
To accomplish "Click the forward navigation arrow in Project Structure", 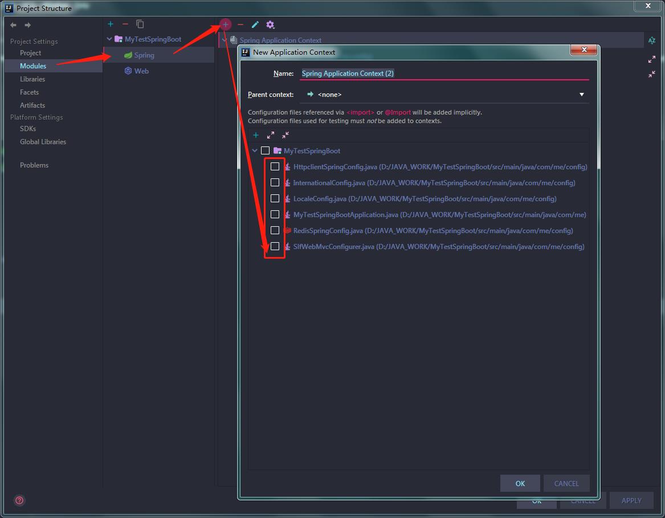I will 27,25.
